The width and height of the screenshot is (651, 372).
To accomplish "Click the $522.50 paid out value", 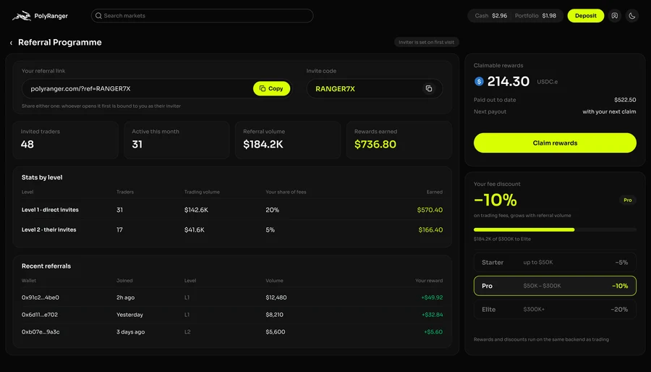I will [625, 100].
